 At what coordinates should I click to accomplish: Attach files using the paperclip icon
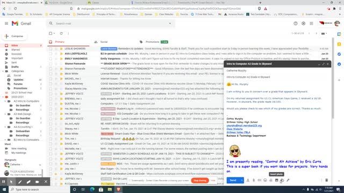(x=254, y=180)
